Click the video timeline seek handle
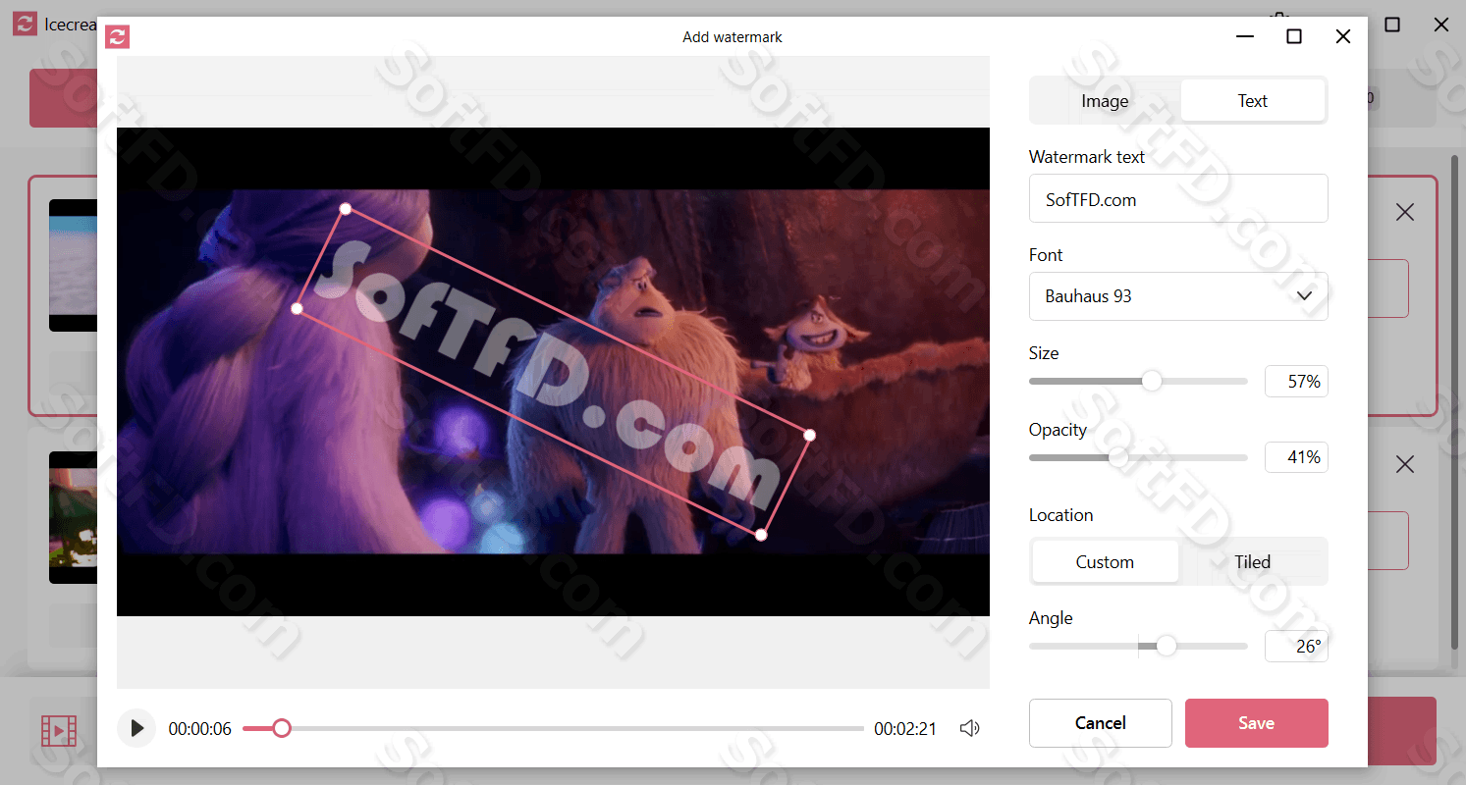The height and width of the screenshot is (785, 1466). (282, 728)
